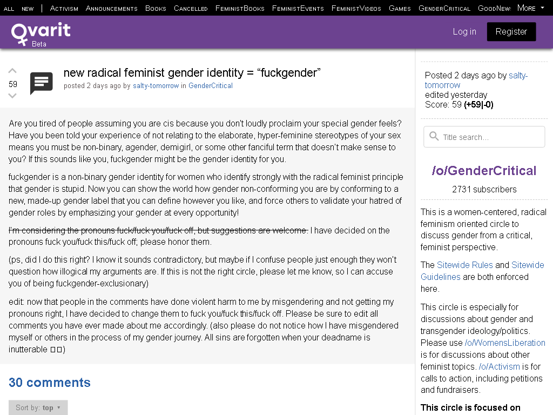This screenshot has width=553, height=415.
Task: Click the Log in link
Action: point(464,31)
